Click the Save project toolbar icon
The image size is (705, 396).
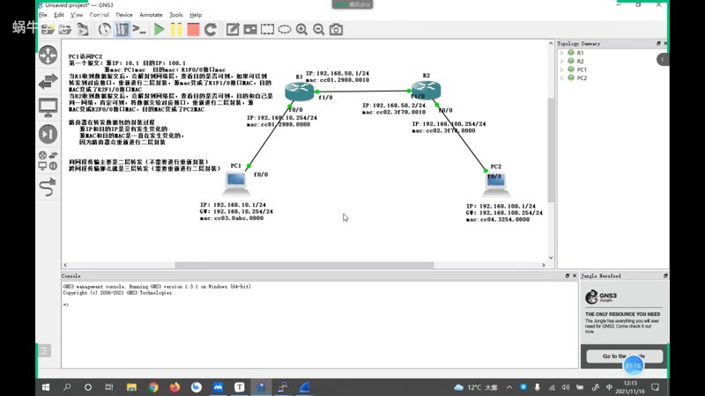(83, 30)
